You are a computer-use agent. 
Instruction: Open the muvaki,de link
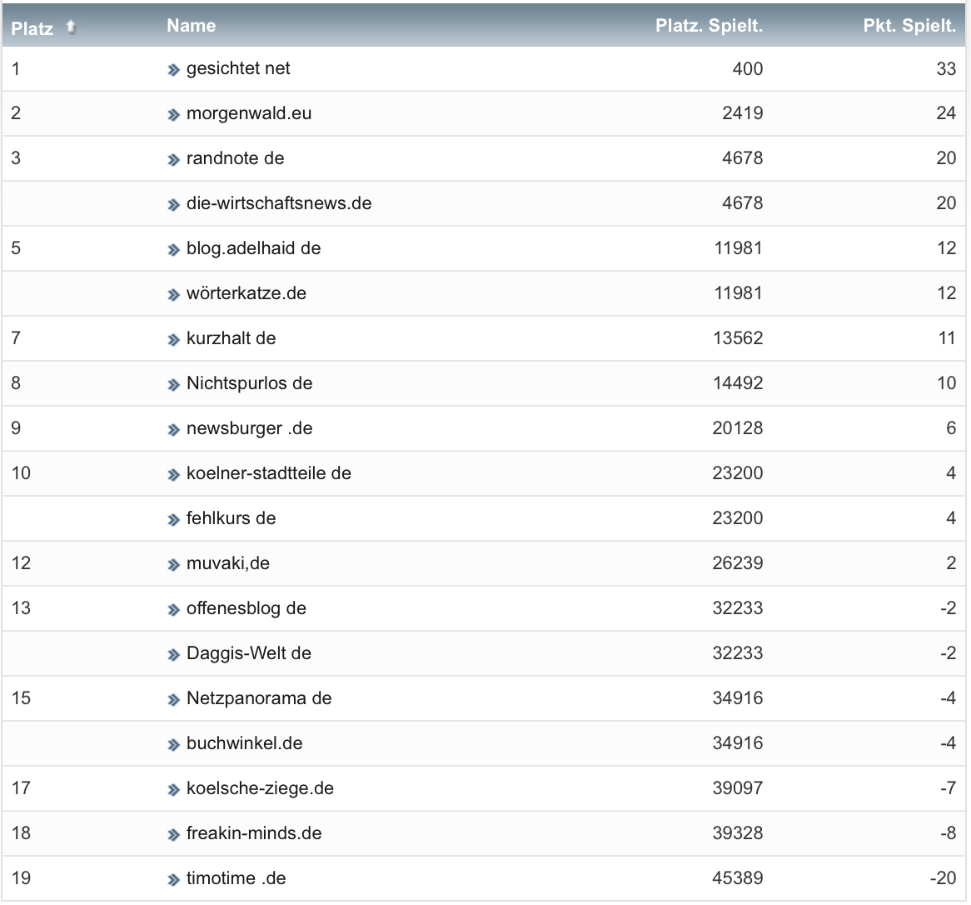[228, 562]
